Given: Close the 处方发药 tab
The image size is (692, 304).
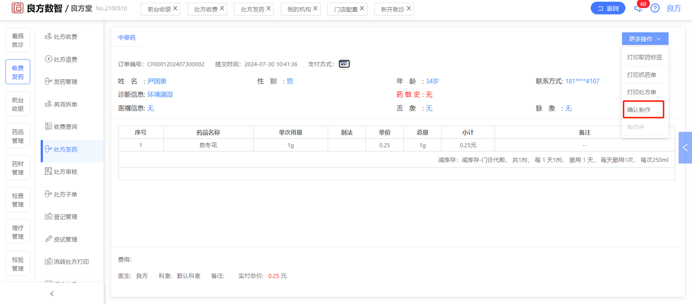Looking at the screenshot, I should tap(269, 9).
